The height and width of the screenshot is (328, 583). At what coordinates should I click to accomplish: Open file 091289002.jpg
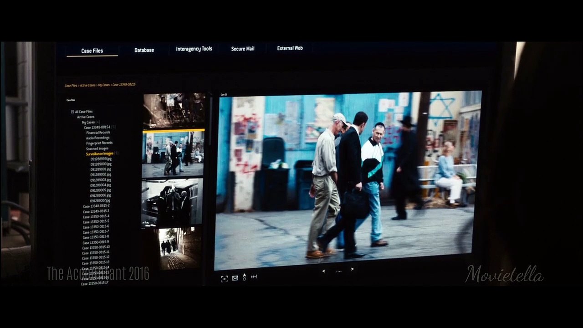pos(101,174)
